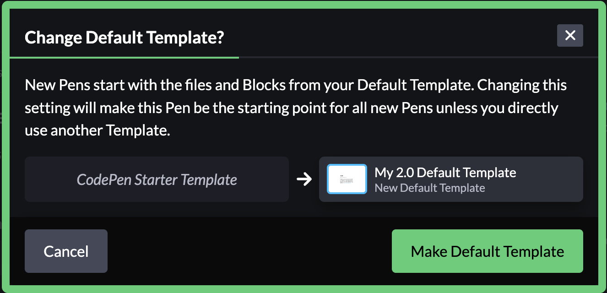This screenshot has width=607, height=293.
Task: Click the empty header area beside title
Action: pos(389,37)
